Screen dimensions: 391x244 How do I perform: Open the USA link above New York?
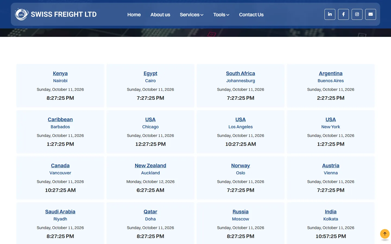(x=331, y=120)
